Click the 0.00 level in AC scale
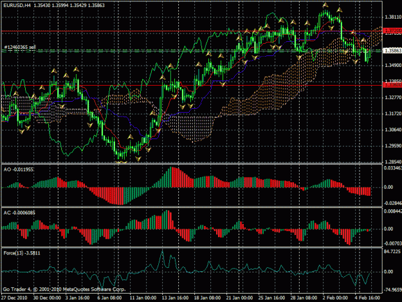402x302 pixels. [388, 229]
